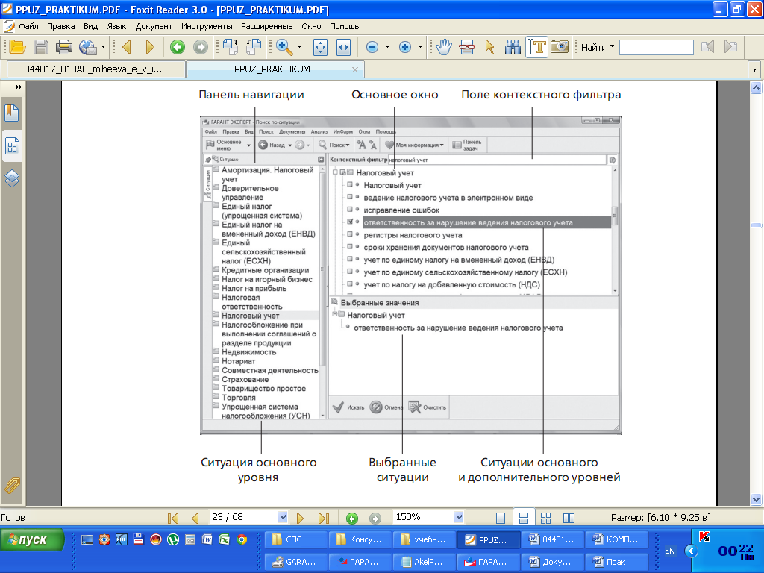
Task: Open the page number dropdown
Action: click(x=282, y=517)
